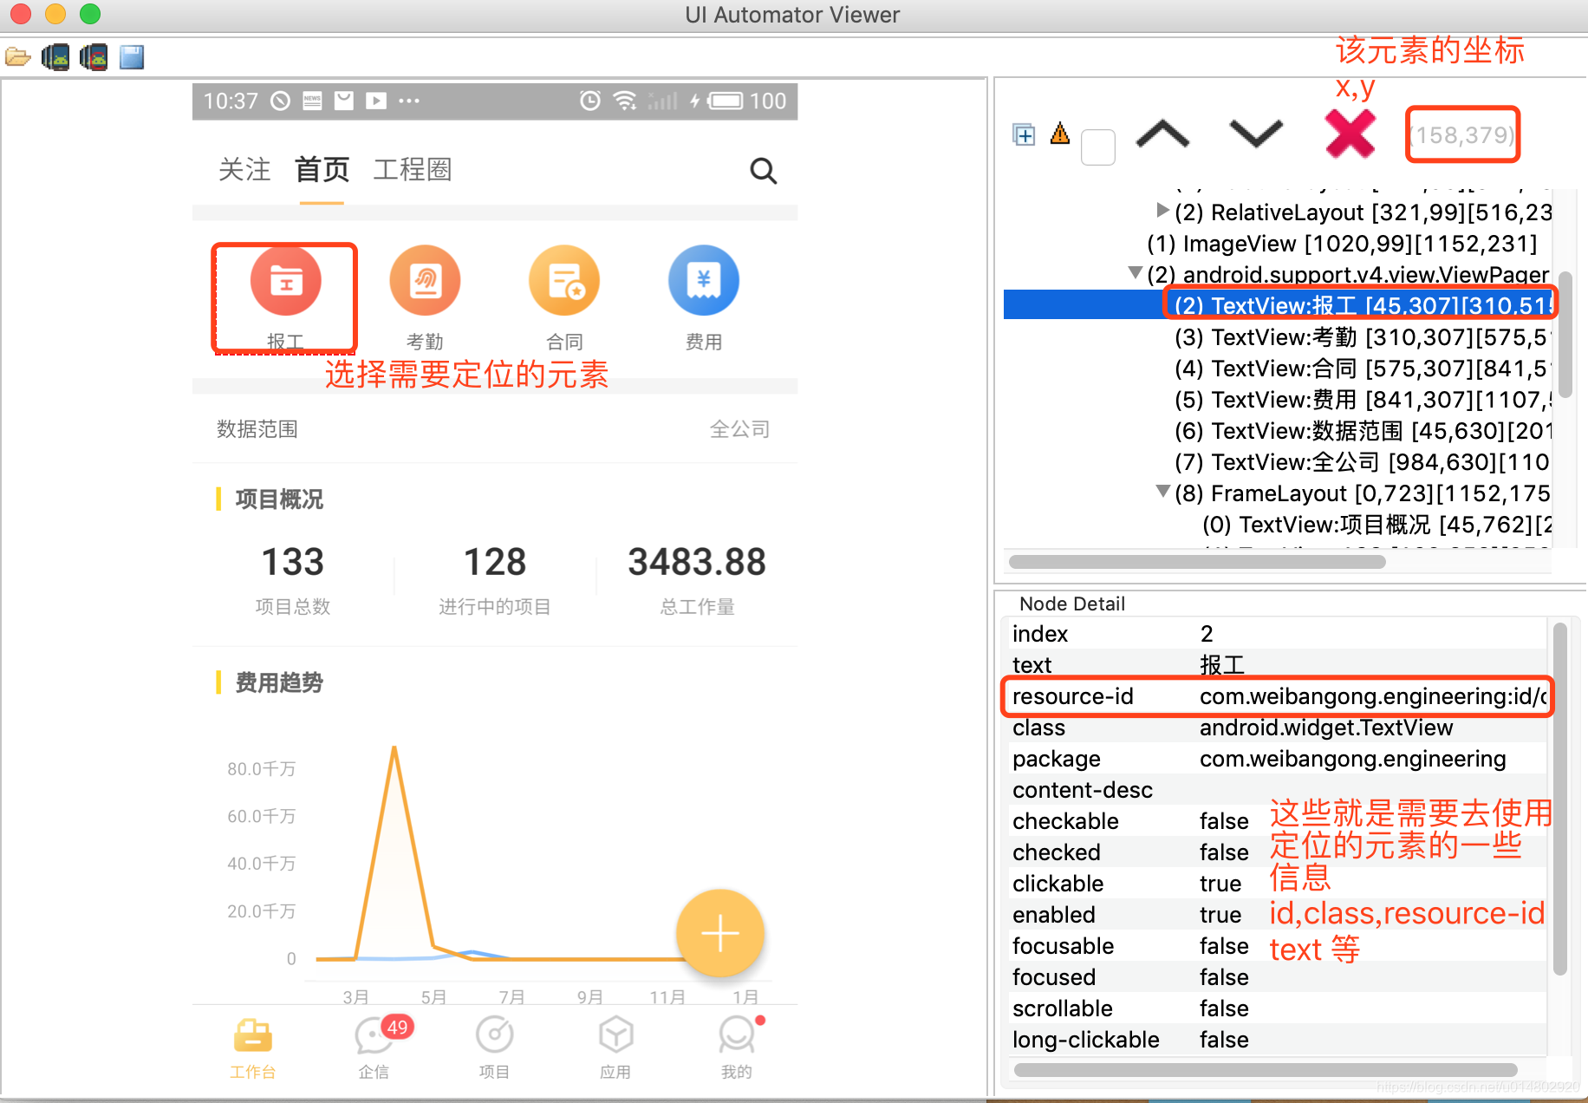Click the green macOS zoom button

click(x=89, y=14)
